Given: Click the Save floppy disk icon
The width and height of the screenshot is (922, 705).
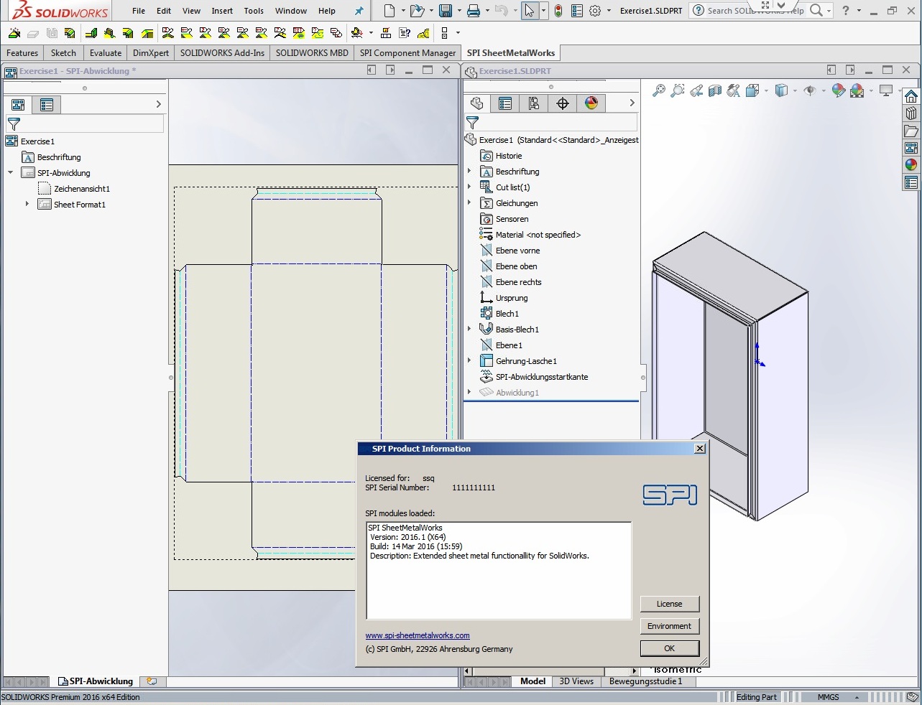Looking at the screenshot, I should (x=446, y=11).
